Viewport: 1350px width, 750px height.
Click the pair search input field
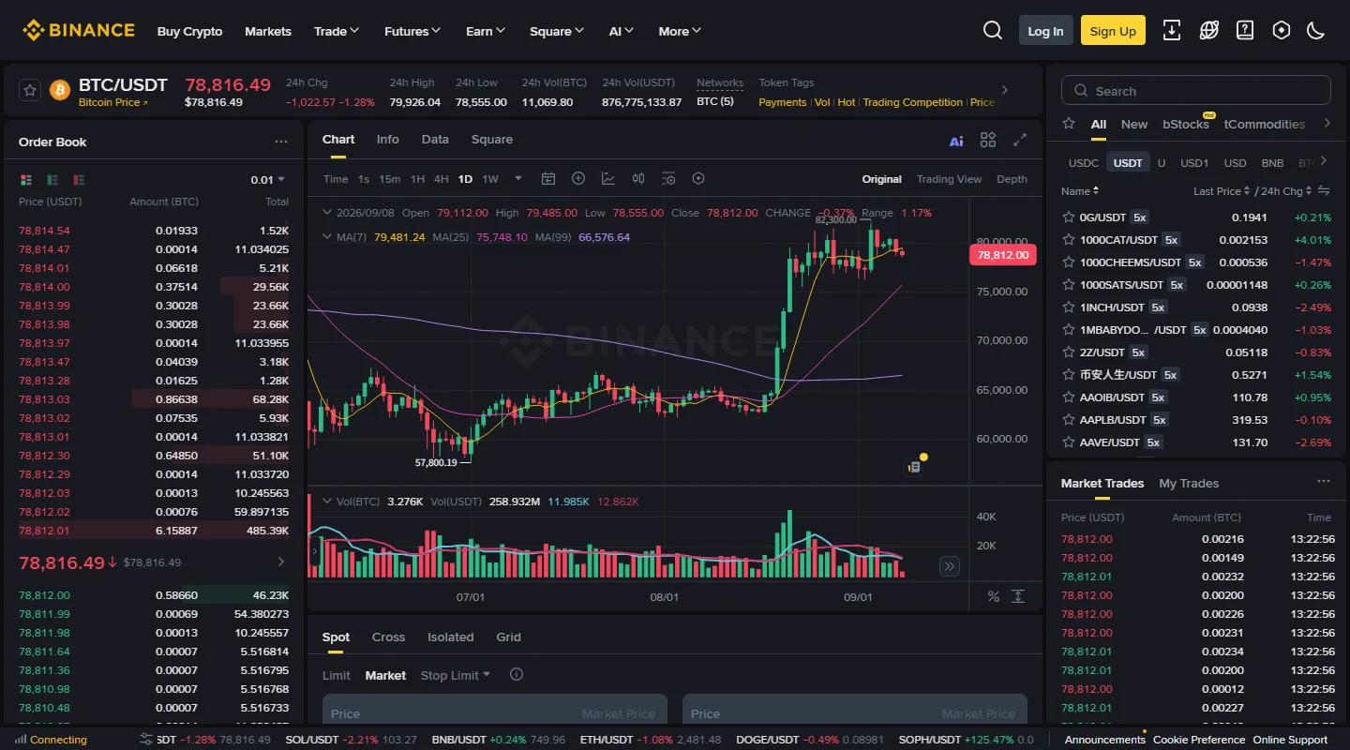(1196, 91)
